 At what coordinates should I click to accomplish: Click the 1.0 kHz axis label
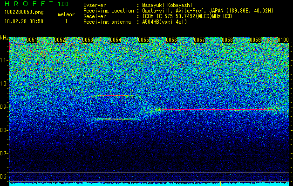pos(4,84)
